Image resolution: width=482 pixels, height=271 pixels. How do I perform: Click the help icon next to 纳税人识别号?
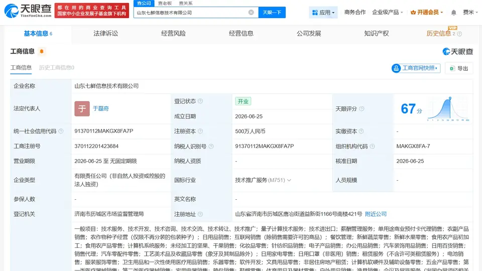[211, 146]
